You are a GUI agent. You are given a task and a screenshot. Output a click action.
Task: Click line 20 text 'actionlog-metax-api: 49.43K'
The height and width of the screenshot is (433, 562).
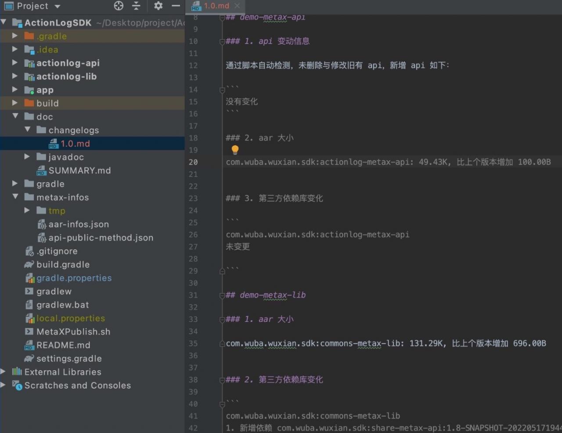[x=383, y=162]
